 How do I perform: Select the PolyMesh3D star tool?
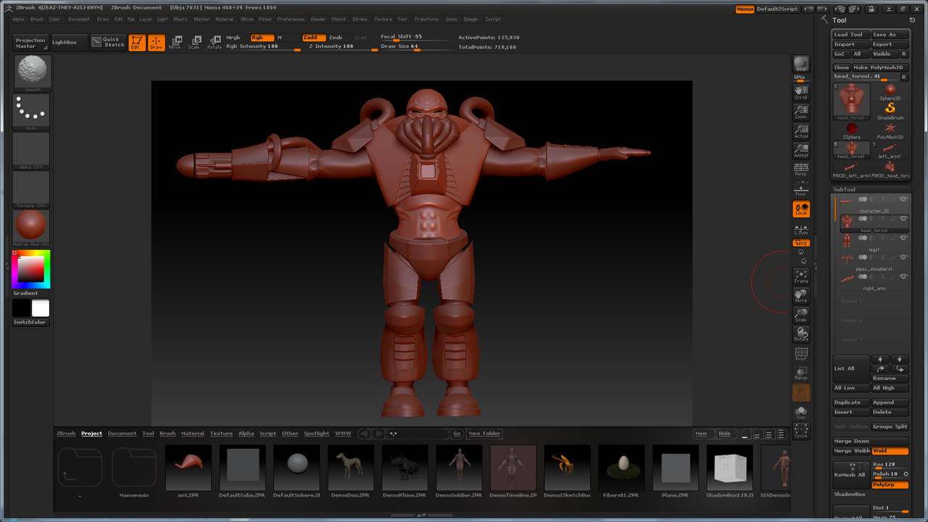890,130
